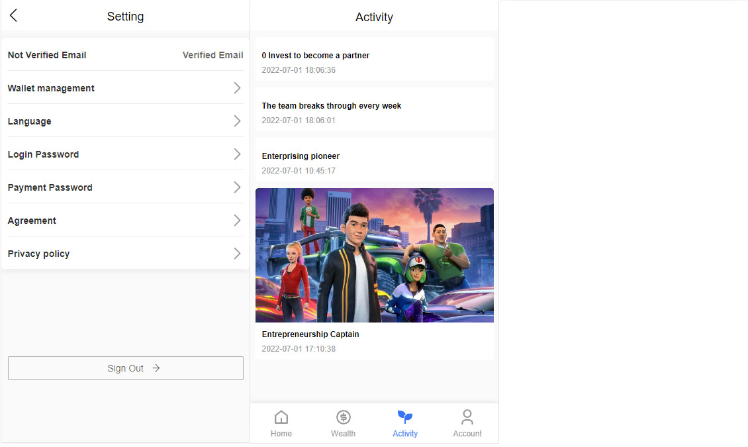748x447 pixels.
Task: Expand Wallet management chevron
Action: coord(237,88)
